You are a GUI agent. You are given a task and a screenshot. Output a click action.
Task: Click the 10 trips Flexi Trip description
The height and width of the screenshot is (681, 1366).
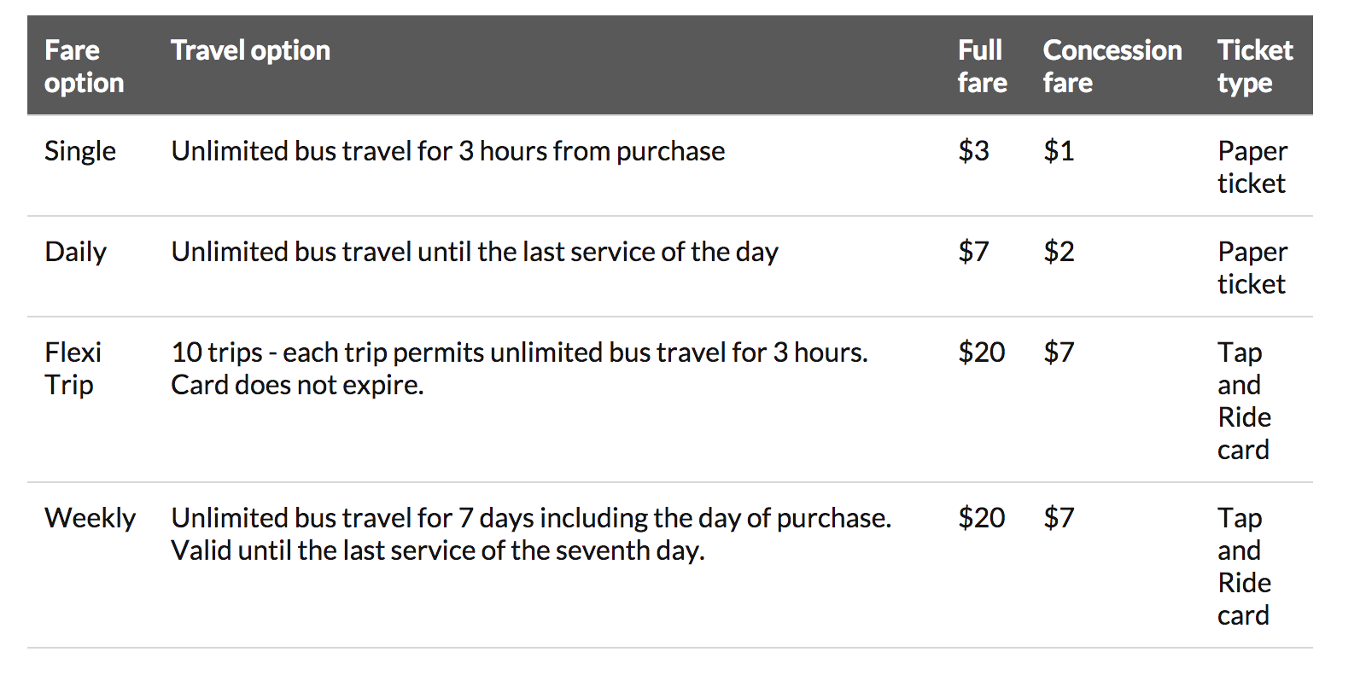click(519, 369)
